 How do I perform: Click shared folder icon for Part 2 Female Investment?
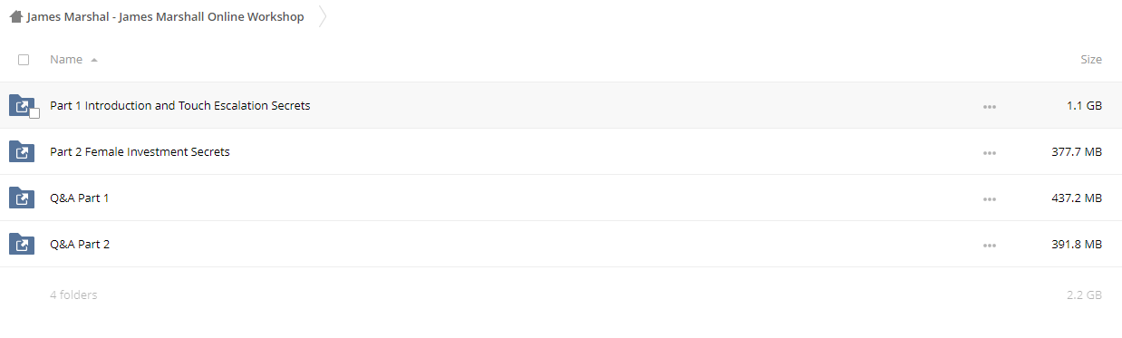coord(21,152)
